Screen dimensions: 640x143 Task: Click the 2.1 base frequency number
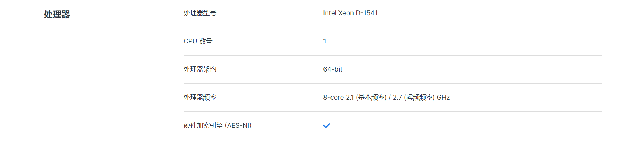[350, 98]
